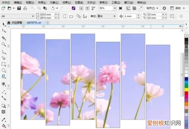Select the Text tool 字
Viewport: 189px width, 129px height.
click(x=3, y=84)
